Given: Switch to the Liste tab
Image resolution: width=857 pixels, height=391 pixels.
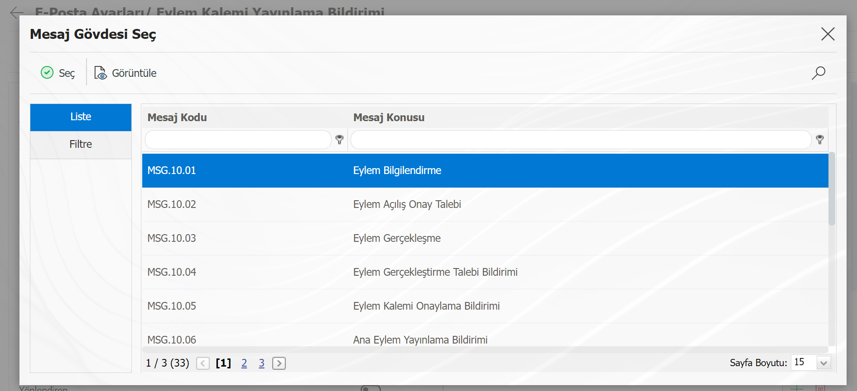Looking at the screenshot, I should point(81,117).
